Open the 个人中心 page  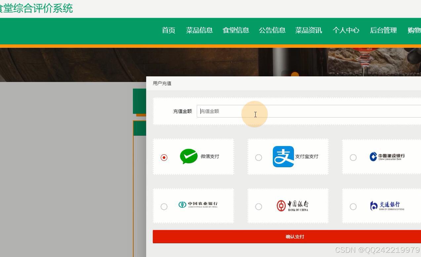(x=346, y=30)
